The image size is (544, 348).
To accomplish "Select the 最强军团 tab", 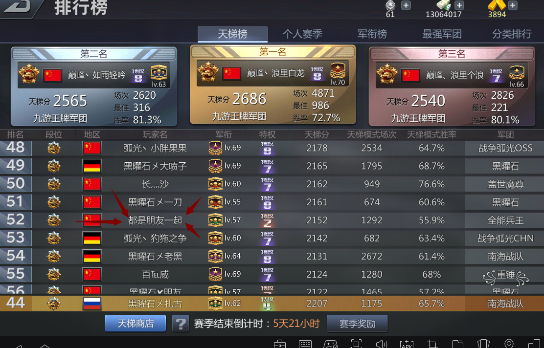I will pos(442,34).
